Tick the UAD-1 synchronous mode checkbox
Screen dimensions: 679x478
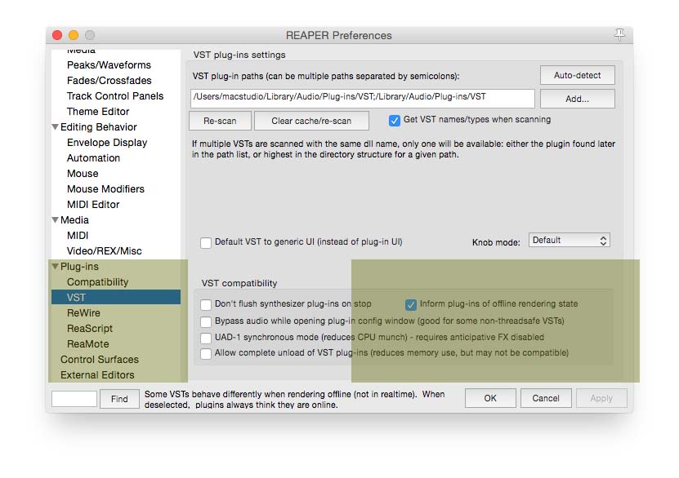206,338
